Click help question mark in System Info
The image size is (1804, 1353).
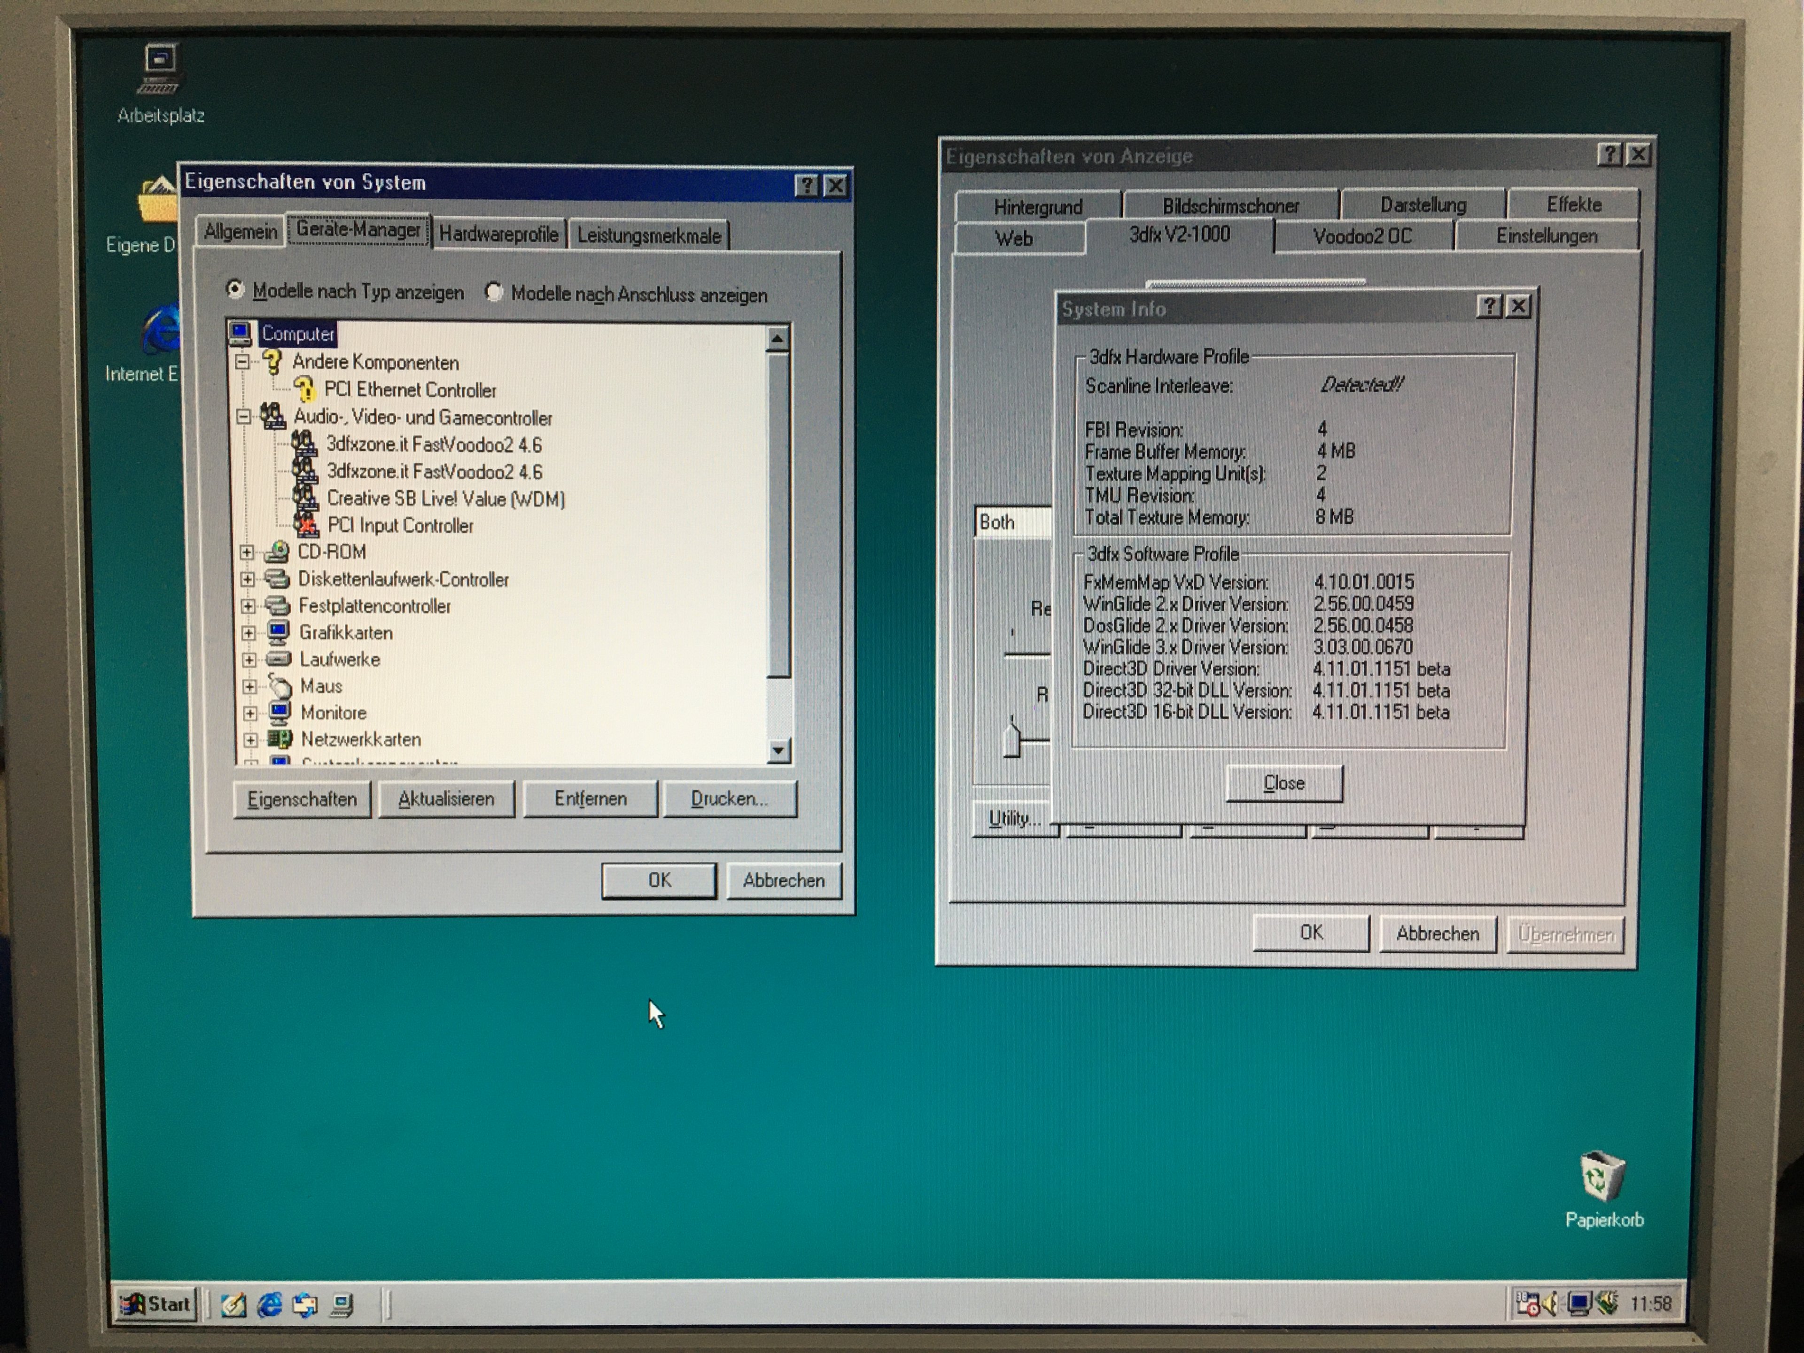point(1489,307)
